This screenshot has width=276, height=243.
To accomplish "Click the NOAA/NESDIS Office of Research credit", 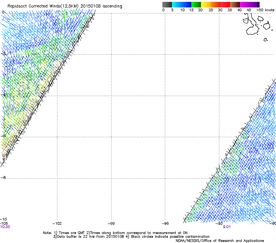I will point(220,241).
